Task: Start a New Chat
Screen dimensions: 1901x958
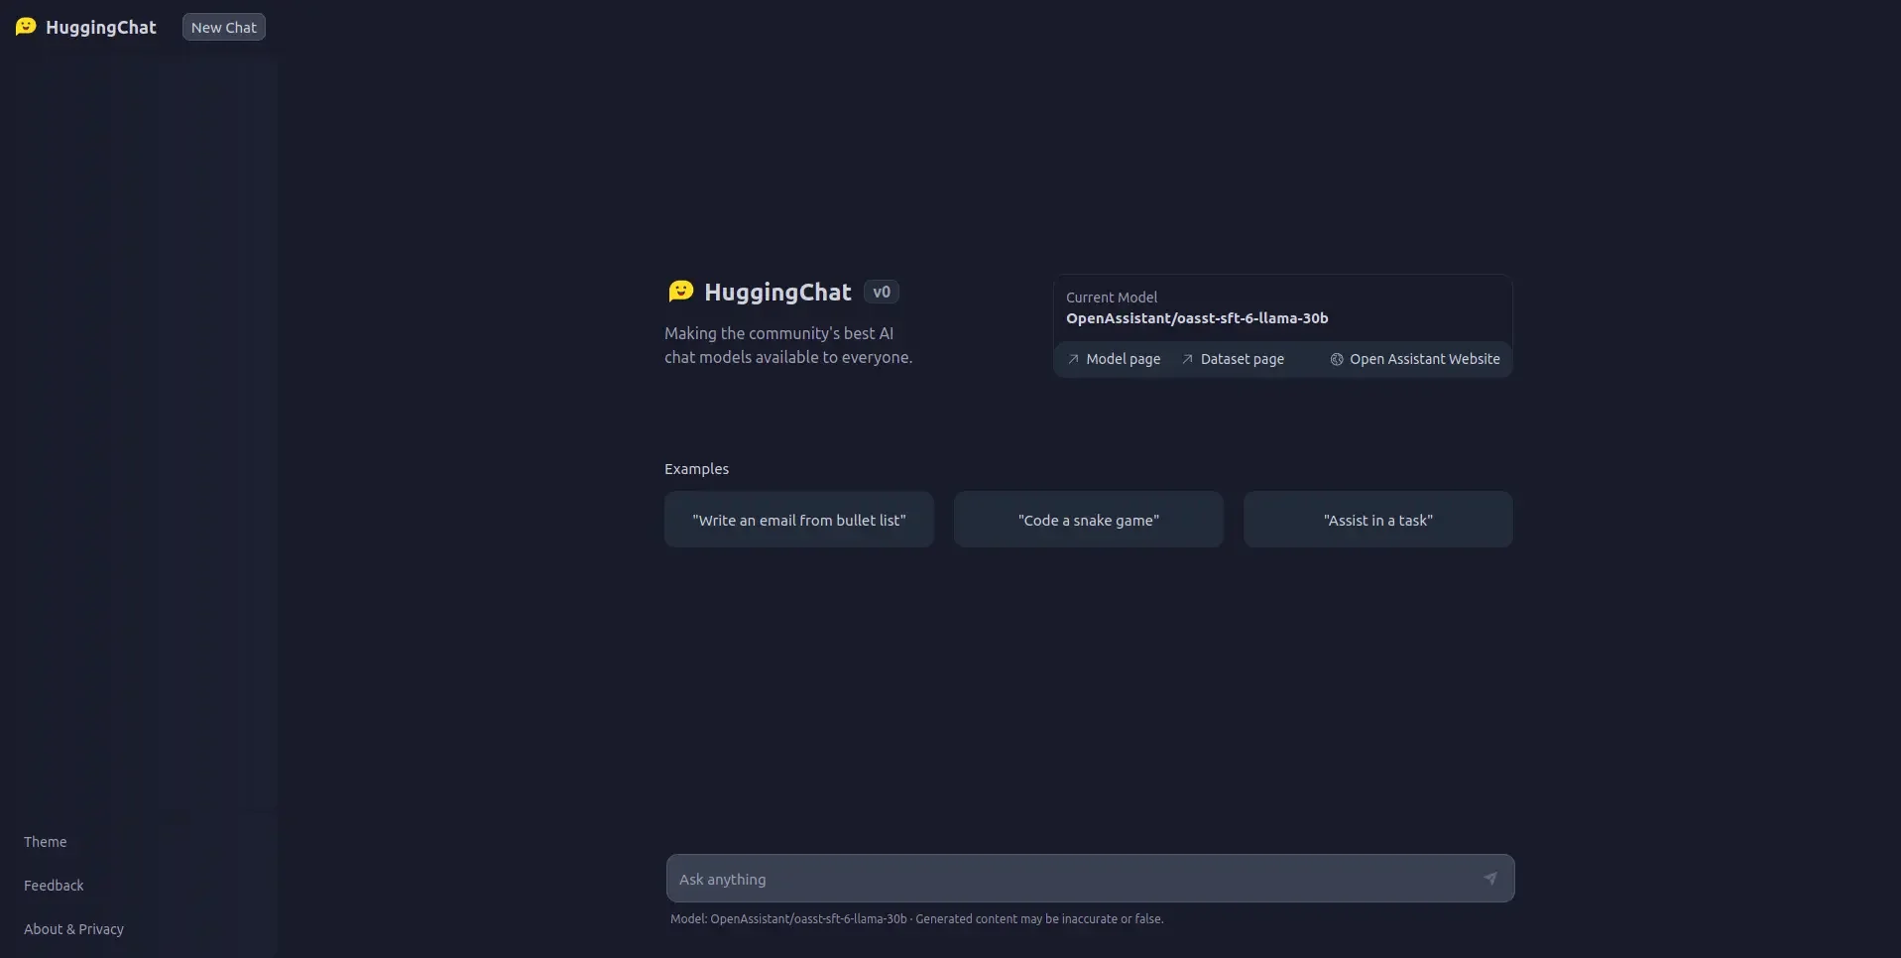Action: tap(224, 28)
